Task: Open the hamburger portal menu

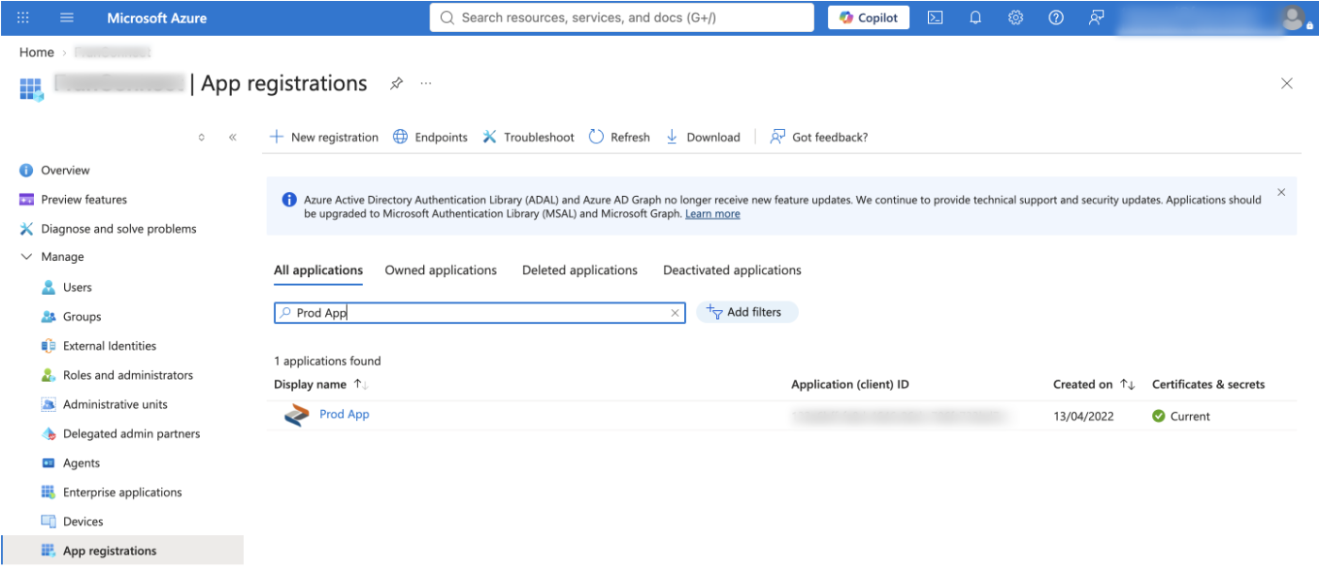Action: pos(67,18)
